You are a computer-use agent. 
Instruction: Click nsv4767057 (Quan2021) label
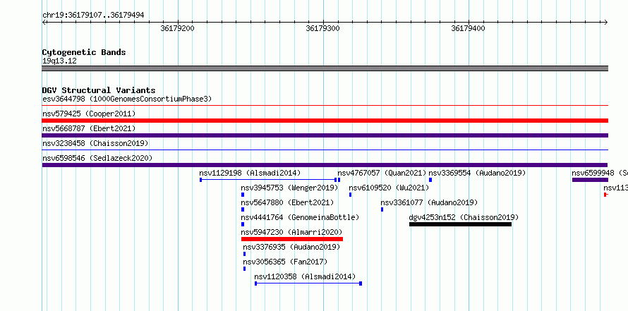[x=382, y=173]
